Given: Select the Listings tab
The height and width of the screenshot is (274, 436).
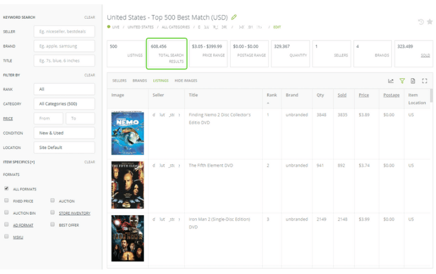Looking at the screenshot, I should (160, 81).
